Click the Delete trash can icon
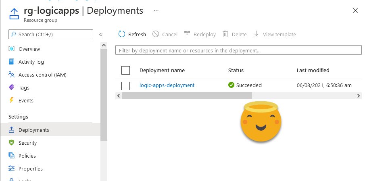 (225, 34)
